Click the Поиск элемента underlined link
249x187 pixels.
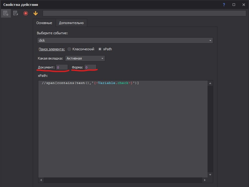tap(51, 49)
